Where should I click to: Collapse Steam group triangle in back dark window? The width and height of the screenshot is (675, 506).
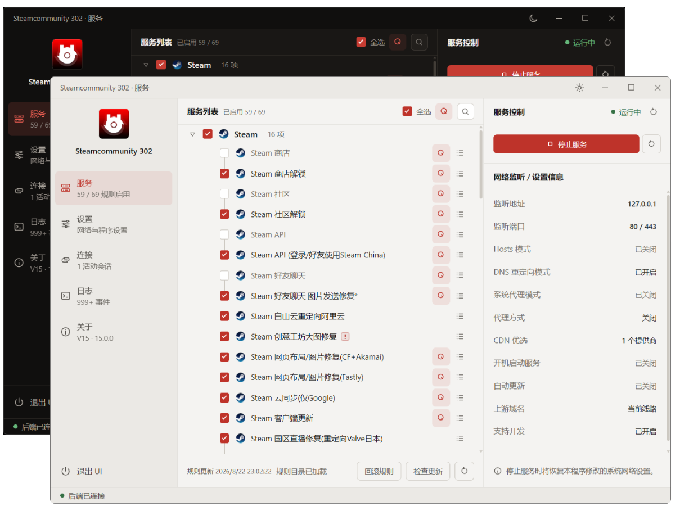tap(146, 65)
